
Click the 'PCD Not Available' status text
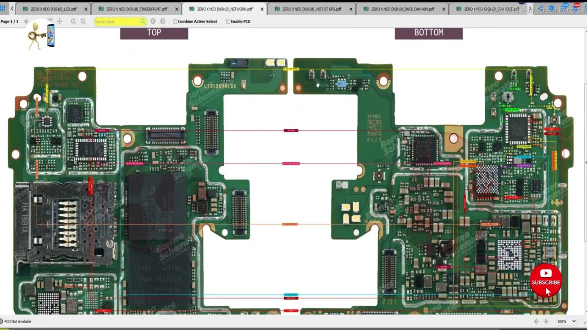click(18, 322)
